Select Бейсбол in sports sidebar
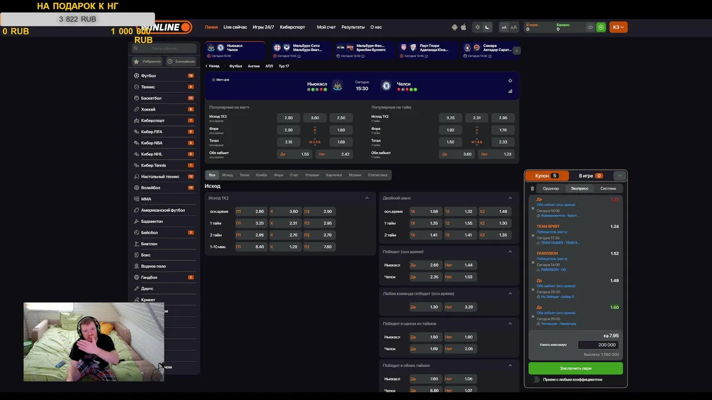This screenshot has height=400, width=712. click(164, 232)
